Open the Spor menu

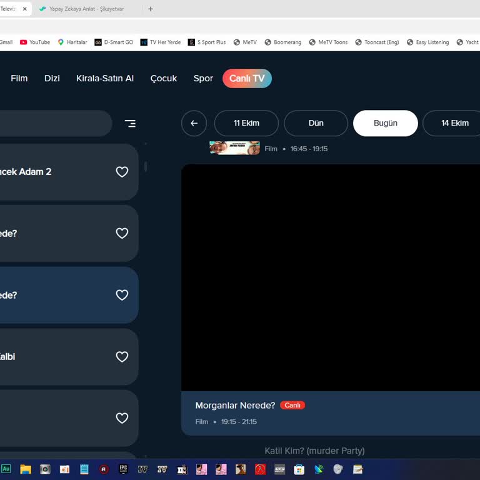point(203,78)
